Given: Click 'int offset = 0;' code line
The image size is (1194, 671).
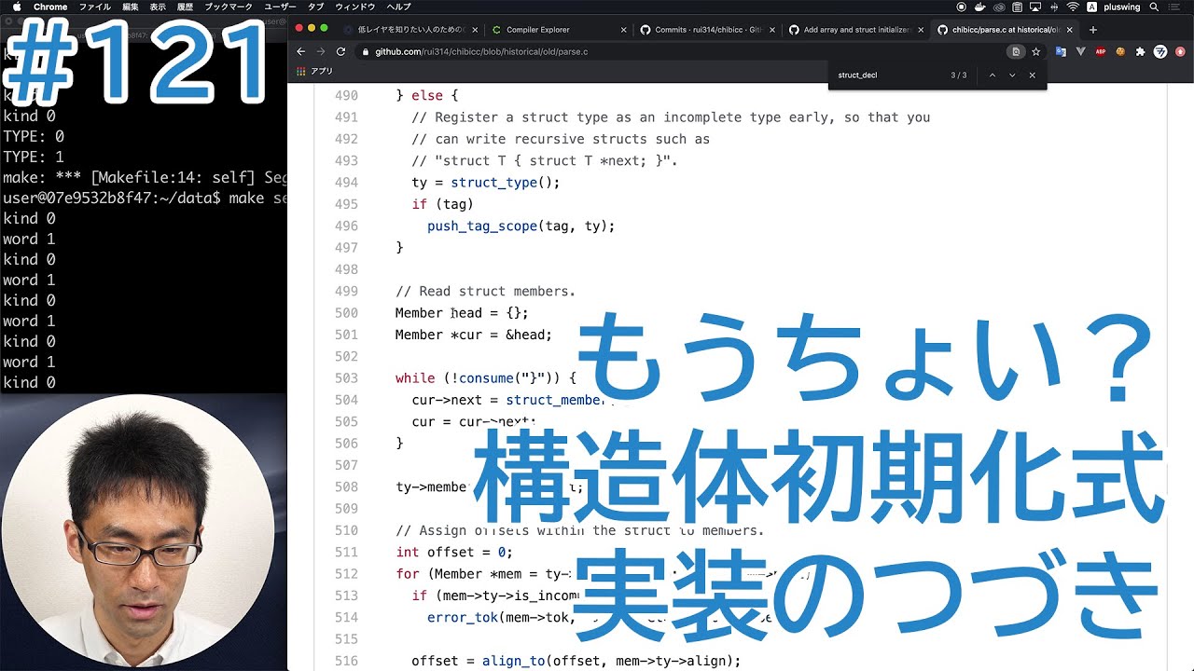Looking at the screenshot, I should coord(454,552).
